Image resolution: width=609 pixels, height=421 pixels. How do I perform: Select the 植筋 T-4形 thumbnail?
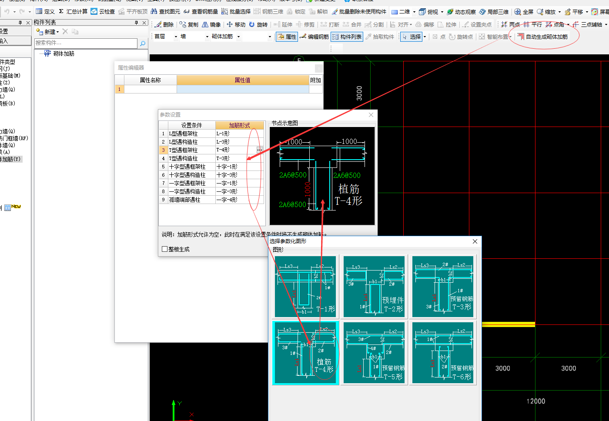(x=306, y=353)
